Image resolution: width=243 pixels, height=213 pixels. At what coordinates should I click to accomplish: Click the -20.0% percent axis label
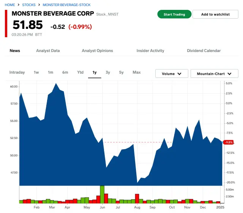(230, 182)
